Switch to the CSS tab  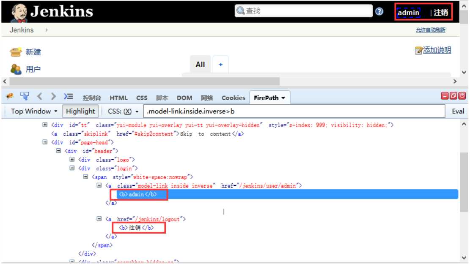pos(141,98)
